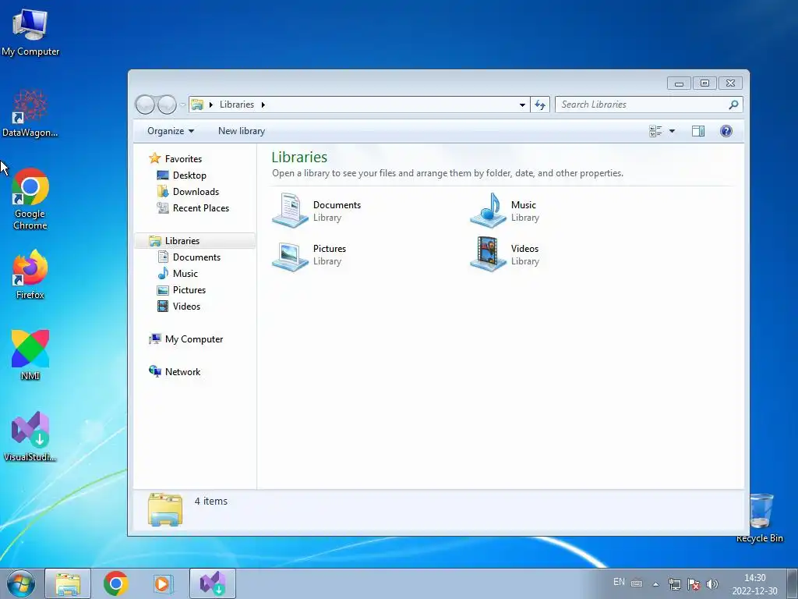Expand the address bar history dropdown

522,105
